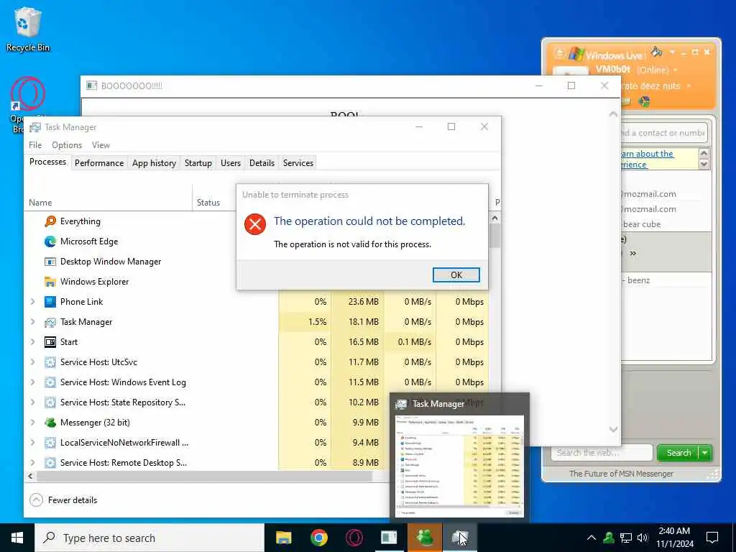Screen dimensions: 736x552
Task: Click the Task Manager process row icon
Action: click(50, 322)
